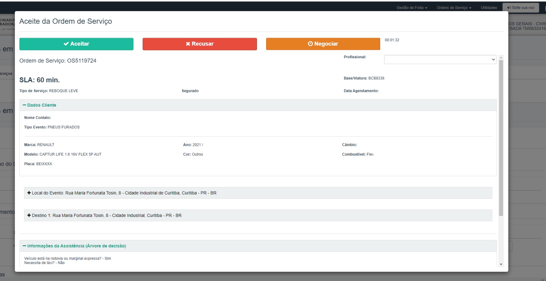Click the modal's vertical scrollbar thumb
Image resolution: width=546 pixels, height=281 pixels.
(x=501, y=136)
